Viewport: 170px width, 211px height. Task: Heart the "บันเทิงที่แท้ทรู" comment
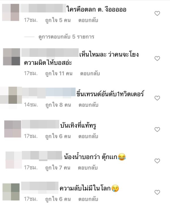coord(157,129)
